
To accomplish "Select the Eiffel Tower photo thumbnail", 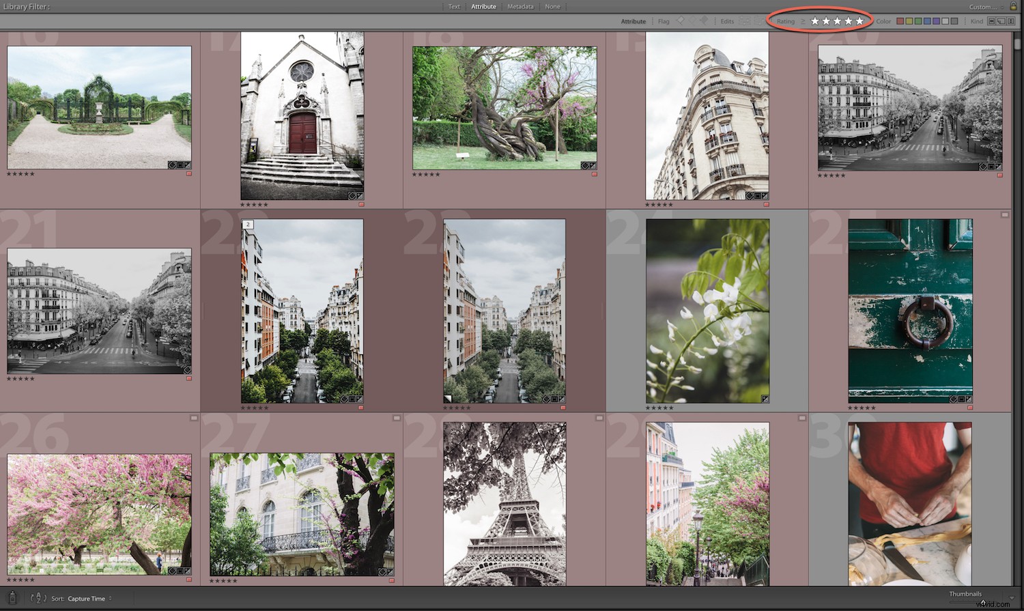I will point(504,505).
